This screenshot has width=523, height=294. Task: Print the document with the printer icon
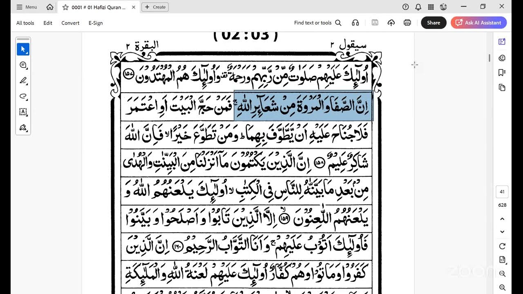click(x=407, y=23)
